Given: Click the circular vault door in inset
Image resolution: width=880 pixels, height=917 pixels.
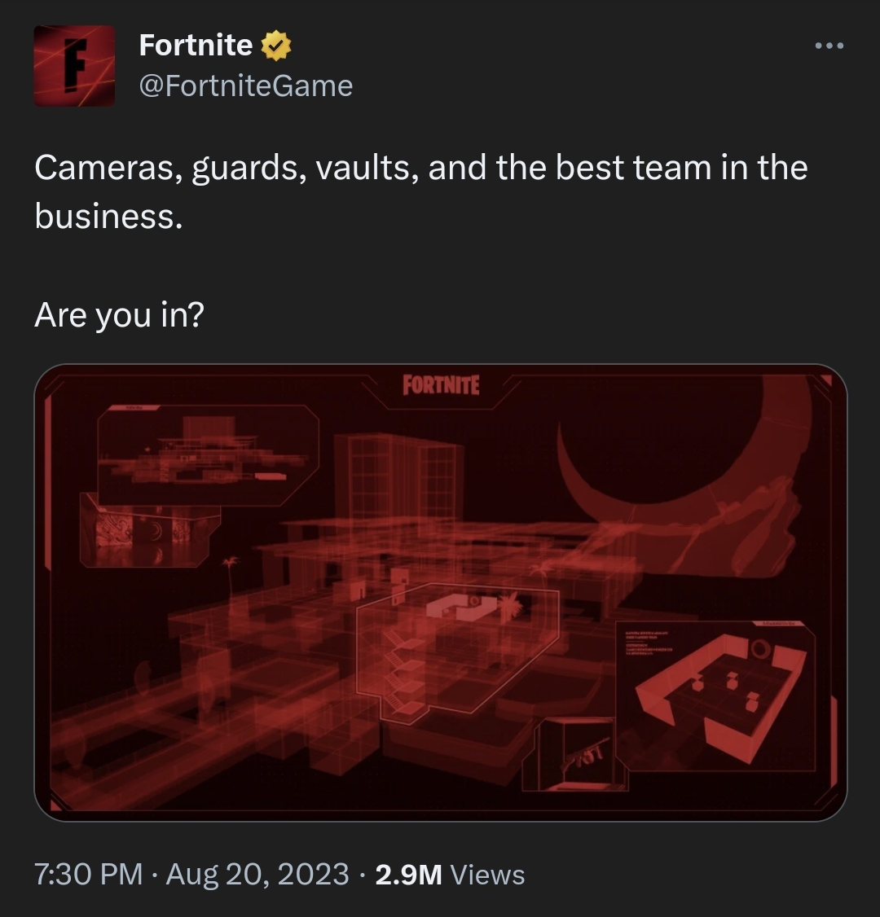Looking at the screenshot, I should [x=760, y=649].
